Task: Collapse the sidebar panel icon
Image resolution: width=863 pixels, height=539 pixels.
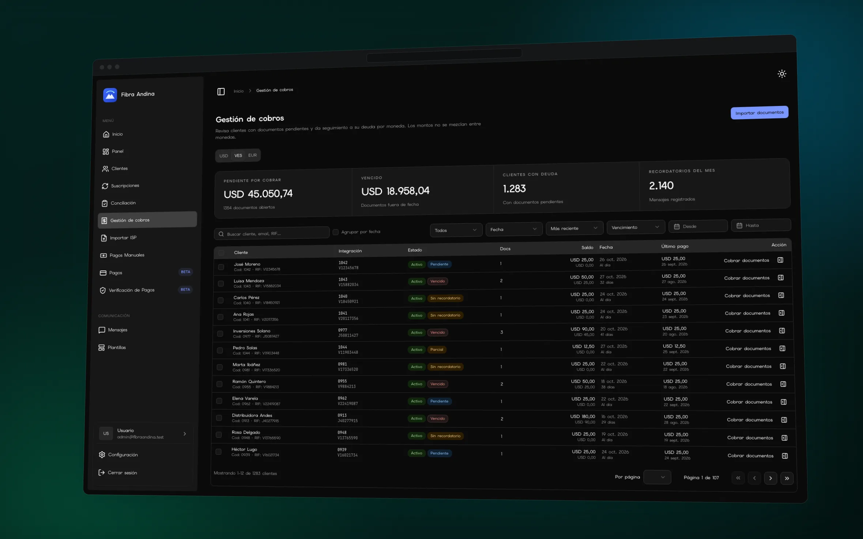Action: 221,91
